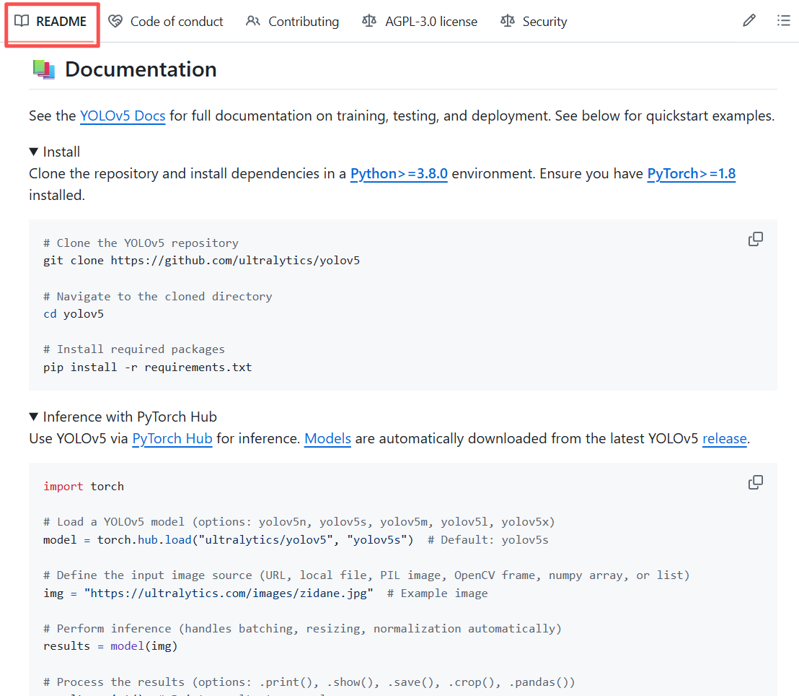Open the Contributing tab
Image resolution: width=799 pixels, height=696 pixels.
point(293,22)
